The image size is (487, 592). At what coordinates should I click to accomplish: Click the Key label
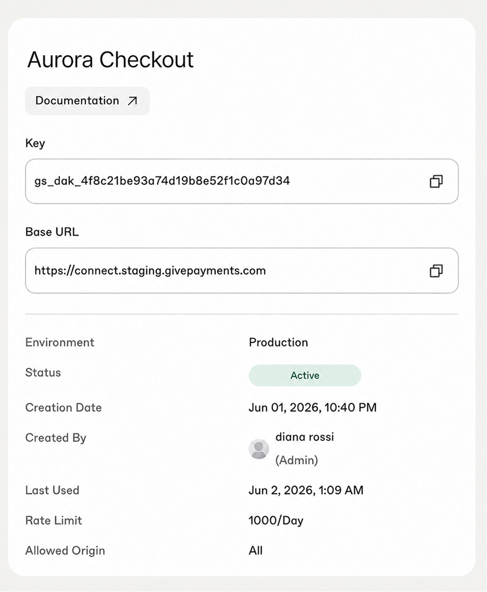point(35,143)
